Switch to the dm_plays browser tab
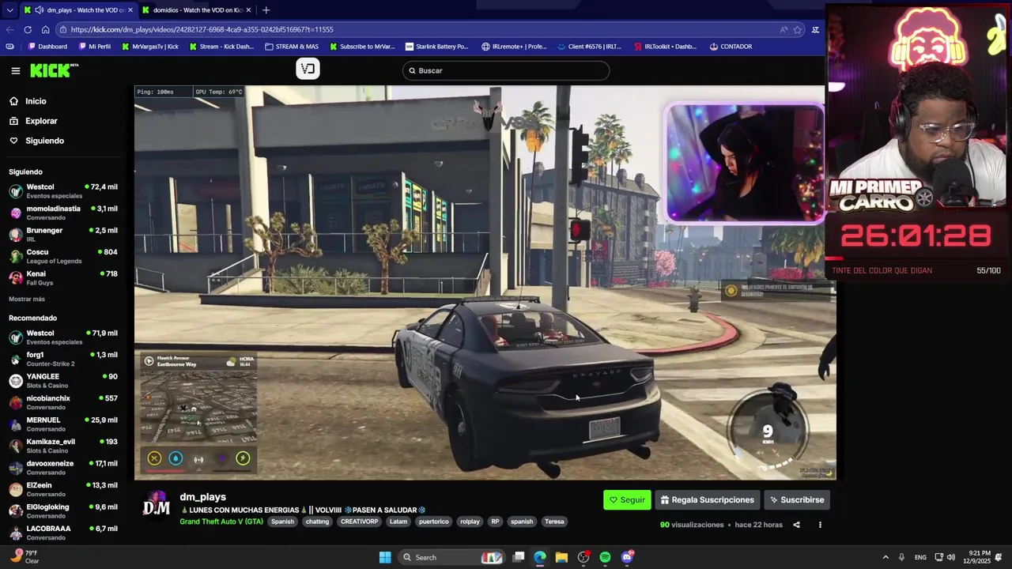1012x569 pixels. click(79, 10)
